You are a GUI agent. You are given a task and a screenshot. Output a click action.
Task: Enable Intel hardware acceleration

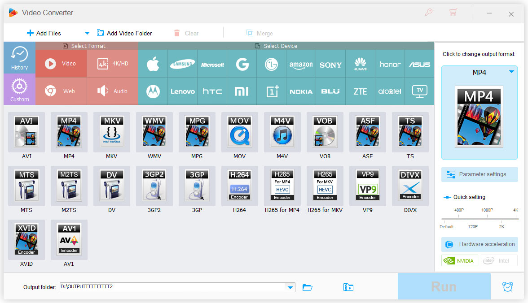click(499, 260)
